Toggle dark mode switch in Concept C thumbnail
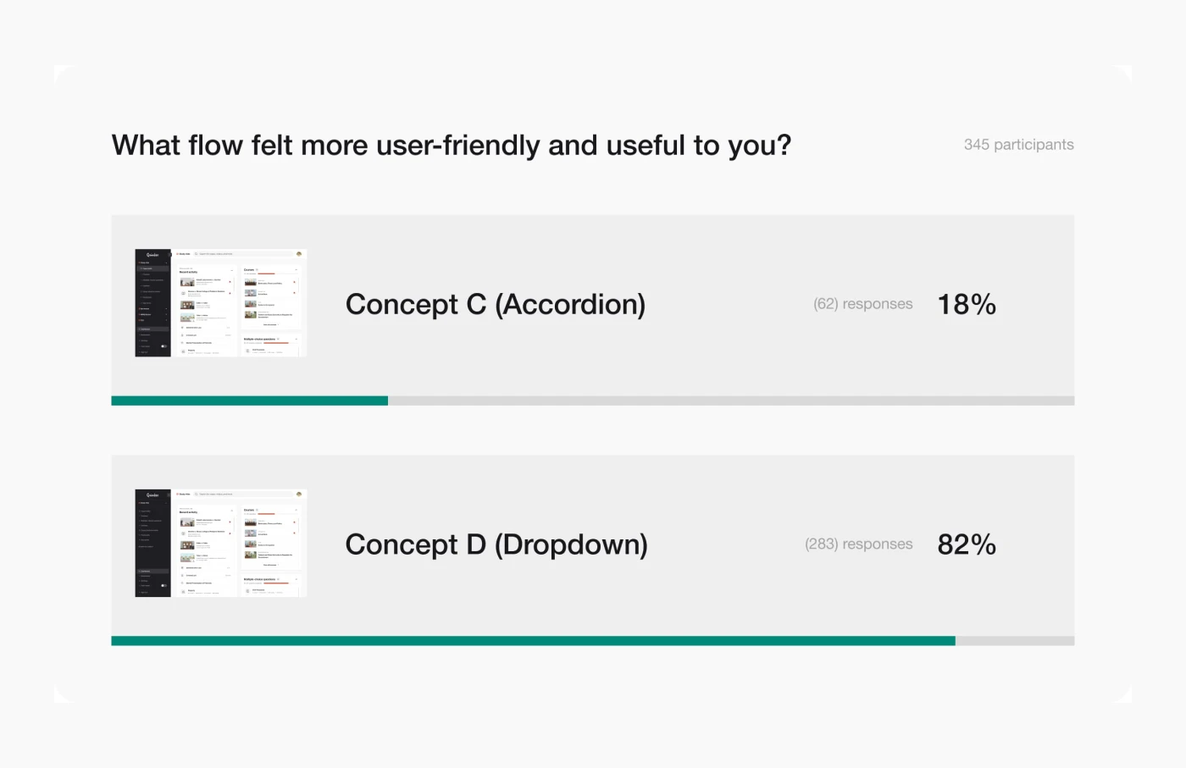1186x768 pixels. [x=163, y=346]
